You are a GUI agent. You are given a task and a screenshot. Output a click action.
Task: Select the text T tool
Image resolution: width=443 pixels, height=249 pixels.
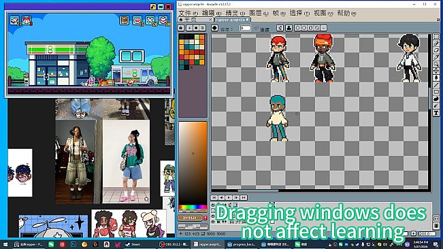tap(436, 113)
